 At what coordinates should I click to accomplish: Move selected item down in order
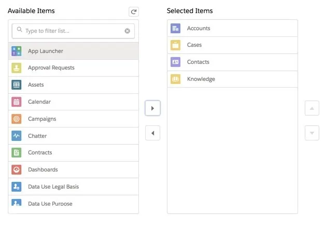[312, 133]
